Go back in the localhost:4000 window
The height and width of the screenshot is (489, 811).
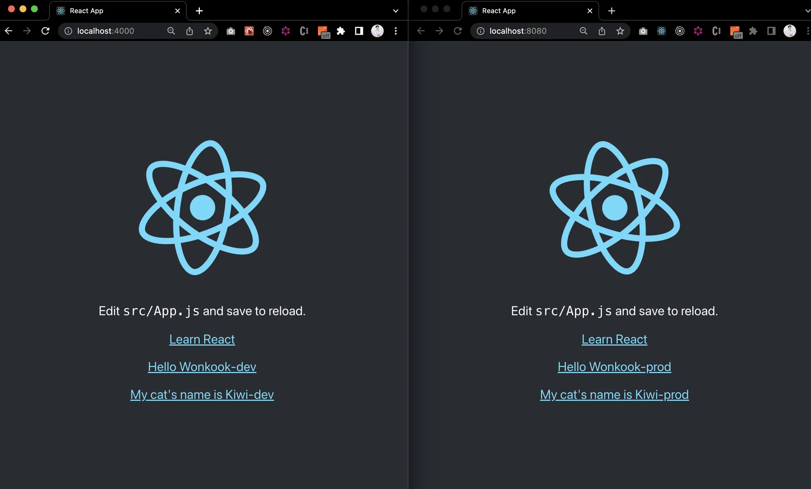pyautogui.click(x=9, y=31)
